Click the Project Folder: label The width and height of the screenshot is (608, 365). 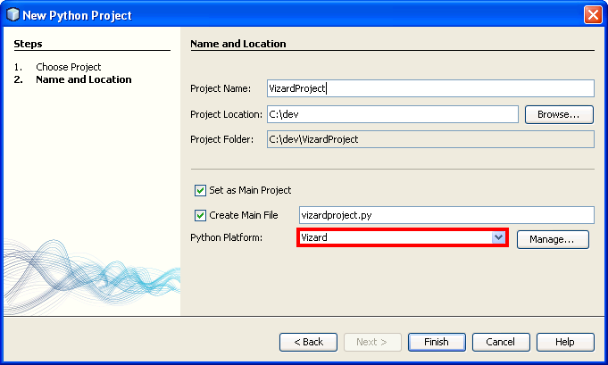[x=221, y=139]
